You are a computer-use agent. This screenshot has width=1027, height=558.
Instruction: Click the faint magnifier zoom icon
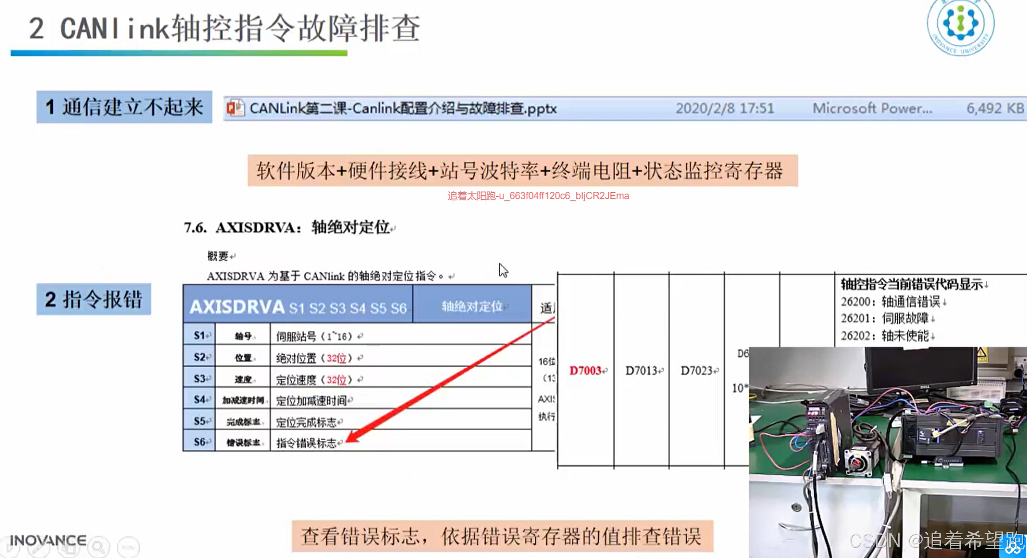(x=99, y=547)
